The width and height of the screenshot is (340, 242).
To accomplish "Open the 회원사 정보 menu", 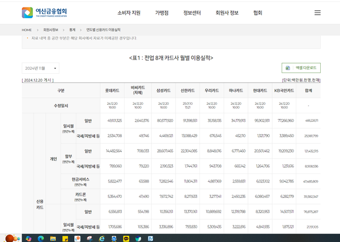I will tap(227, 13).
